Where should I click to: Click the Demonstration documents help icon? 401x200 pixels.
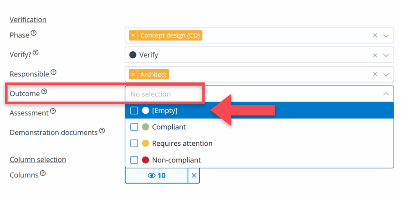[102, 131]
